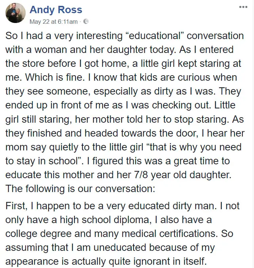Click the globe public privacy icon
Image resolution: width=254 pixels, height=268 pixels.
(x=86, y=22)
